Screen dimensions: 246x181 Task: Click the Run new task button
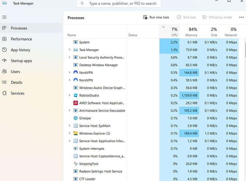click(x=156, y=17)
